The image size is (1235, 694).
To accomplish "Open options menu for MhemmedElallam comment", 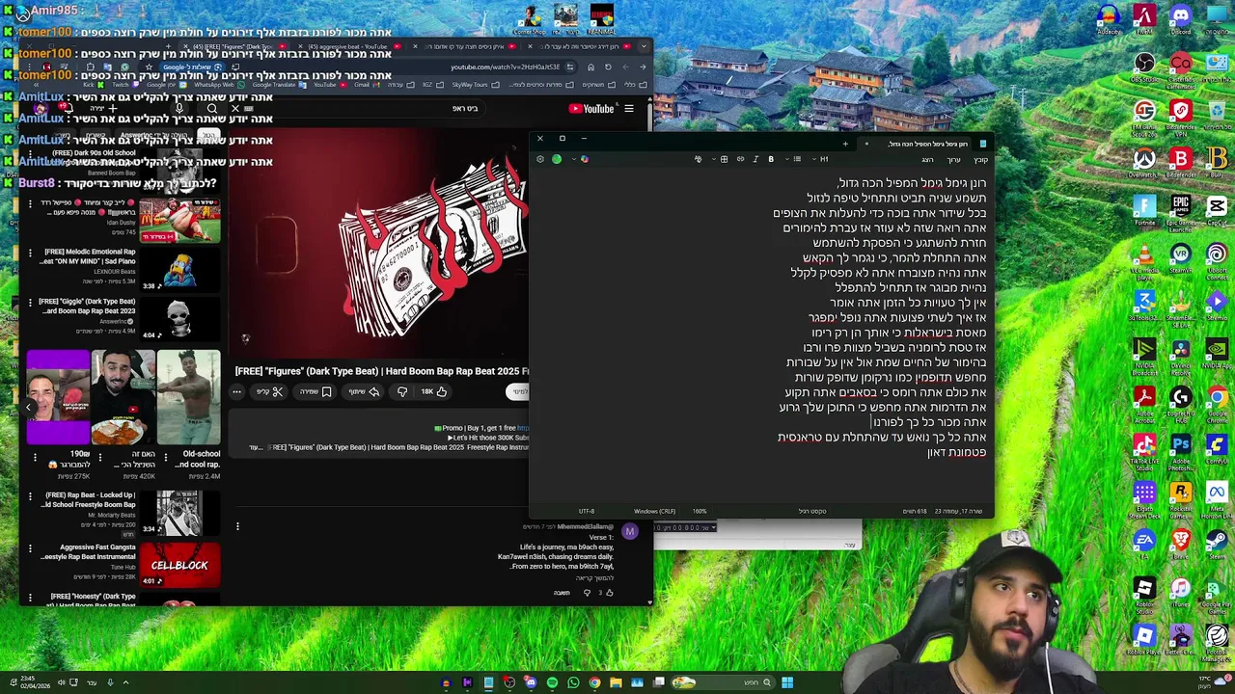I will tap(237, 526).
